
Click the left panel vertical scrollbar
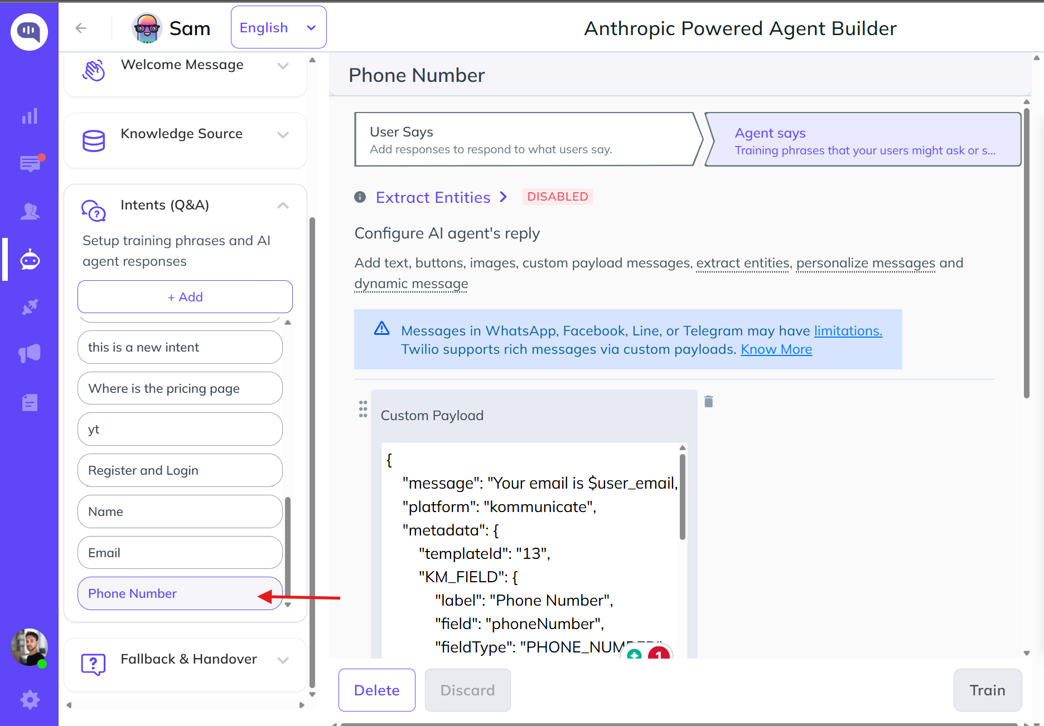pos(312,452)
